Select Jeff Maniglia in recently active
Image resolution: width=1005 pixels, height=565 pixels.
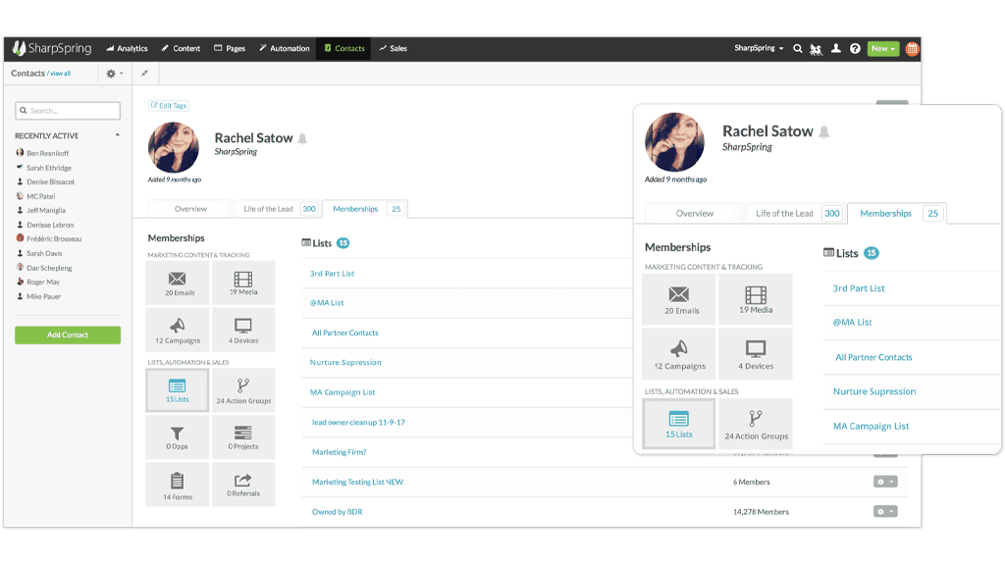45,210
